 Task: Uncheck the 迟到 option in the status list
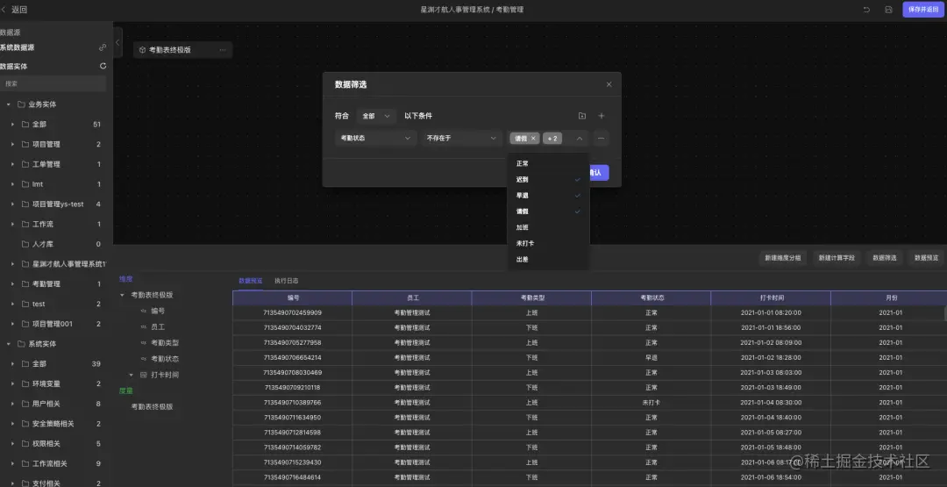pyautogui.click(x=548, y=180)
